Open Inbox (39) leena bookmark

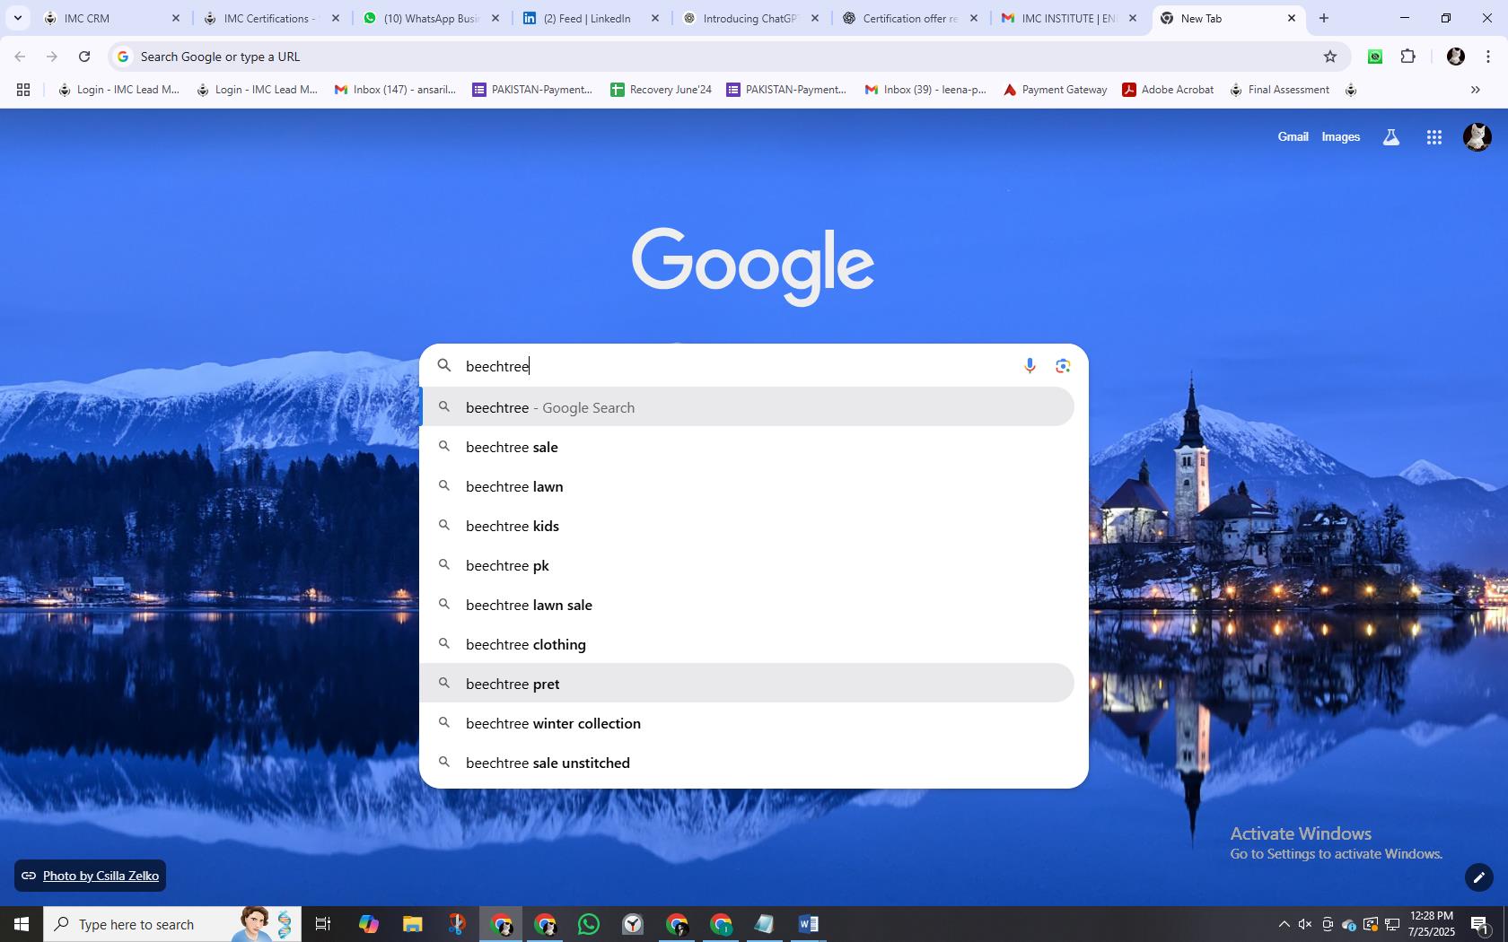tap(925, 90)
